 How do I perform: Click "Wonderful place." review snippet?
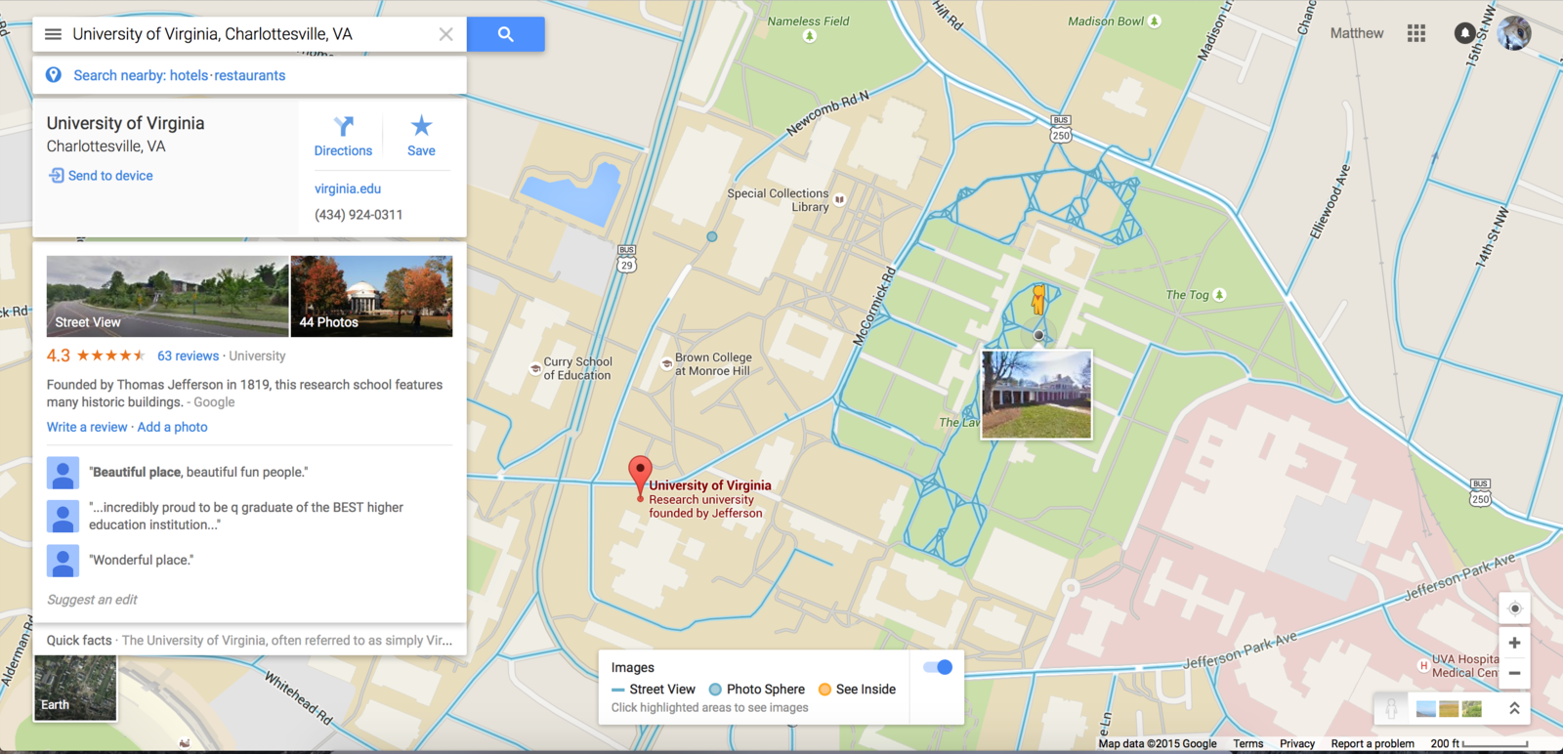[x=142, y=560]
